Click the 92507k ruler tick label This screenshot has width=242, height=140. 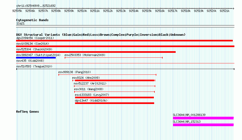click(43, 11)
